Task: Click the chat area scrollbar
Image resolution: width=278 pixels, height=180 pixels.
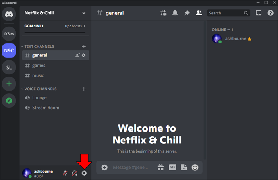Action: click(x=205, y=91)
